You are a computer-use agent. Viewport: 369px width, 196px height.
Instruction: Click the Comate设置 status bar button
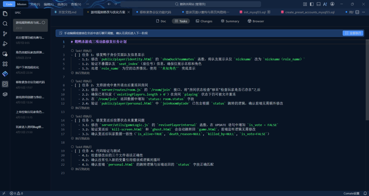click(x=352, y=193)
